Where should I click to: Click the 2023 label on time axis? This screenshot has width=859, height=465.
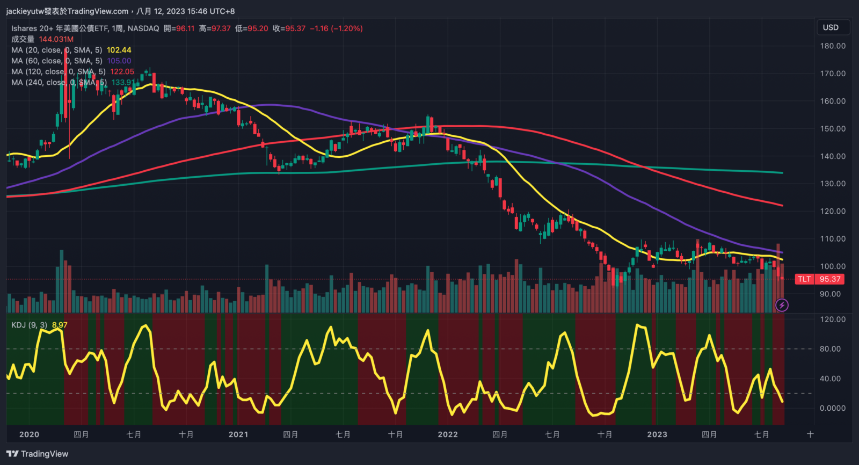click(x=657, y=434)
